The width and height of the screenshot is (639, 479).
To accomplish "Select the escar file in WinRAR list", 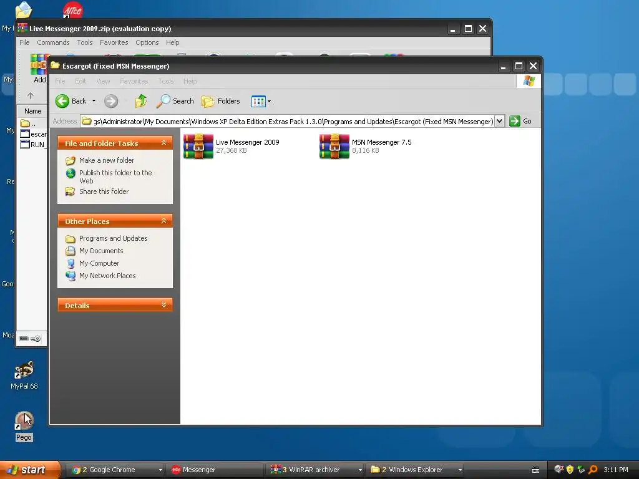I will point(34,133).
